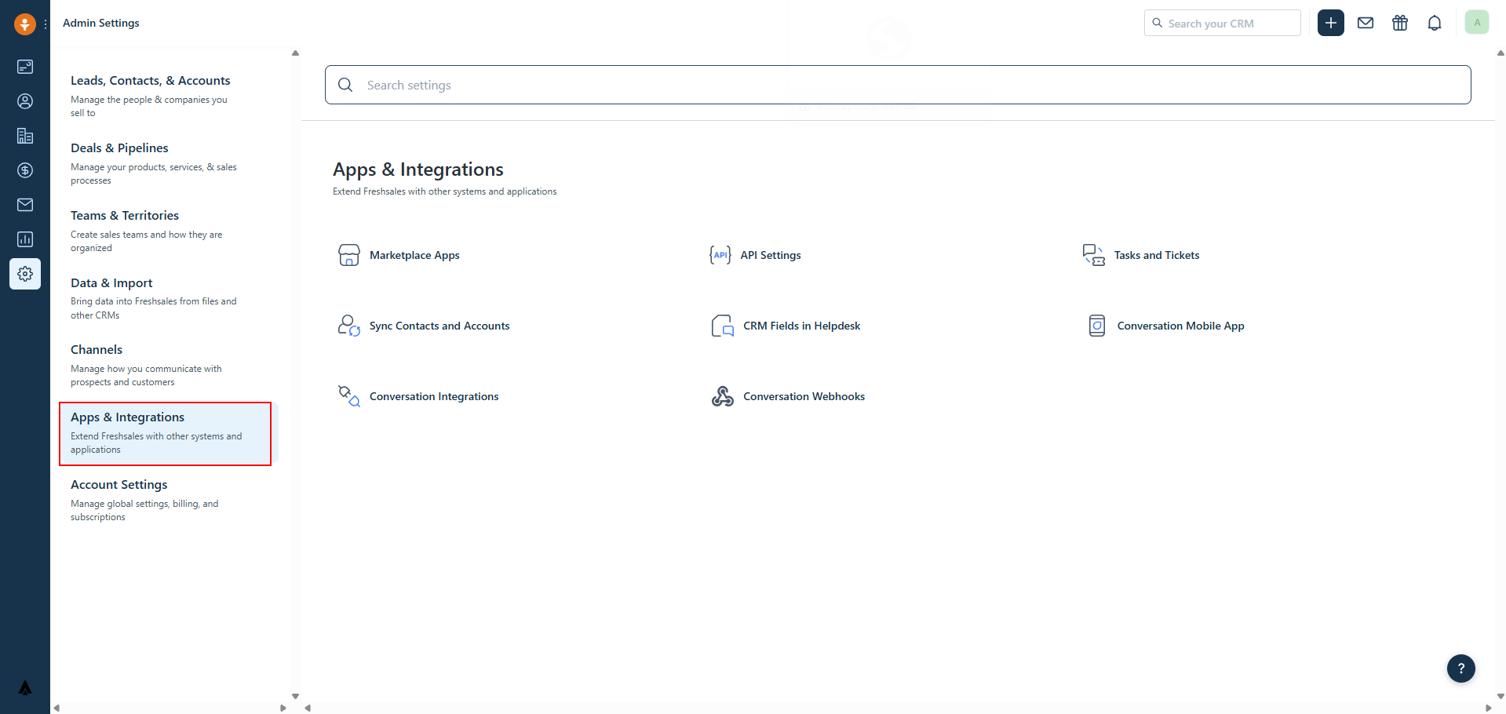Click the CRM Fields in Helpdesk icon
Viewport: 1506px width, 714px height.
(x=723, y=326)
